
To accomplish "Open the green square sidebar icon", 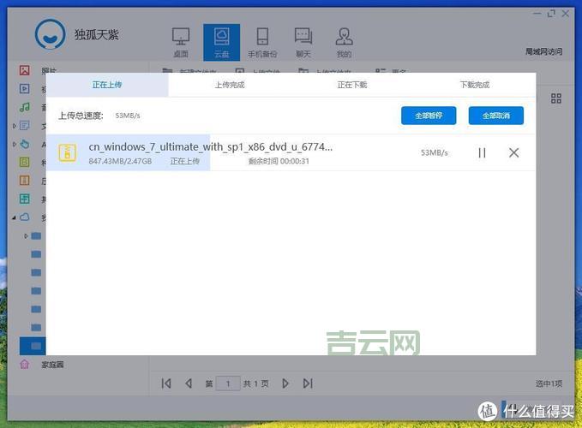I will pyautogui.click(x=25, y=162).
